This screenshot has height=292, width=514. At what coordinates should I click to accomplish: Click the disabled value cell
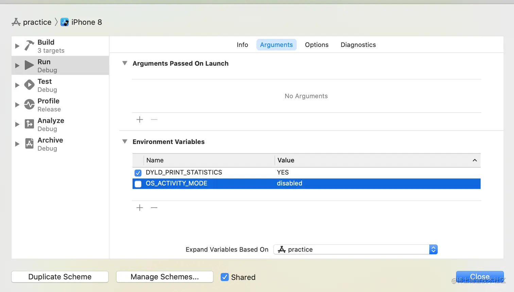pyautogui.click(x=290, y=184)
